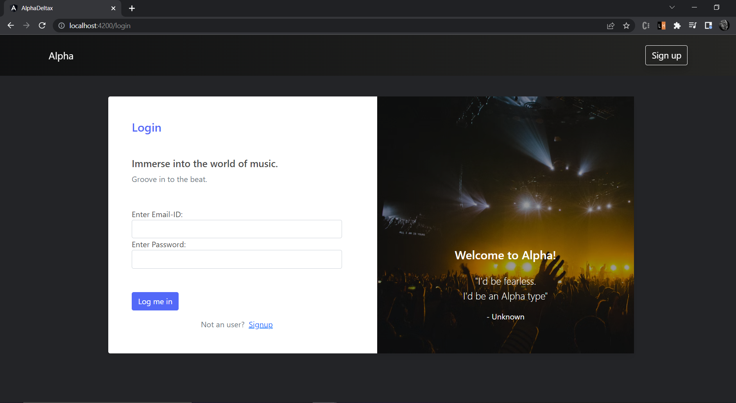This screenshot has height=403, width=736.
Task: Click 'Immerse into the world of music.' text
Action: pos(205,164)
